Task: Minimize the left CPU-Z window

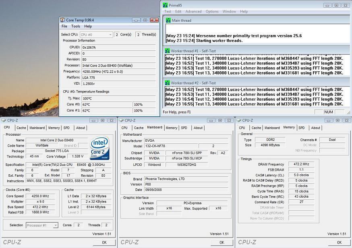Action: tap(93, 120)
